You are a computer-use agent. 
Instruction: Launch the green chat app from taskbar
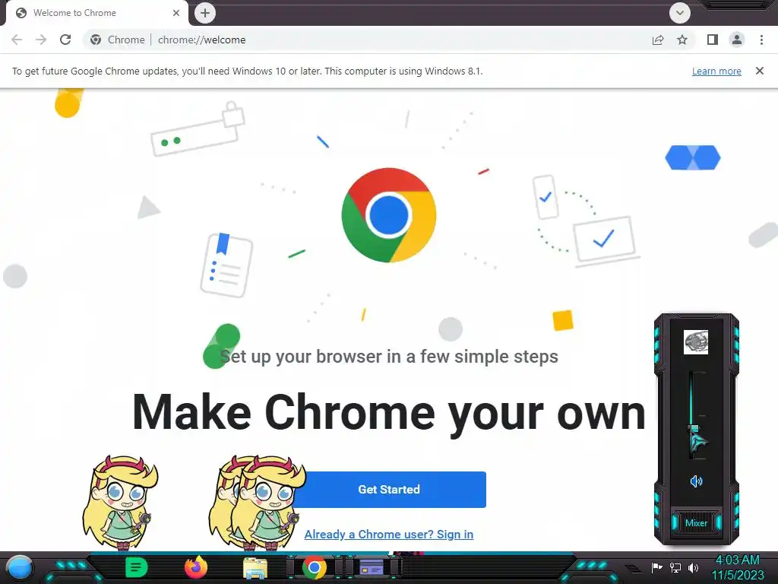click(x=137, y=567)
